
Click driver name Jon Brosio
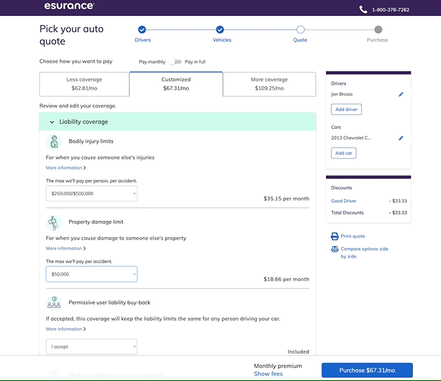tap(342, 94)
